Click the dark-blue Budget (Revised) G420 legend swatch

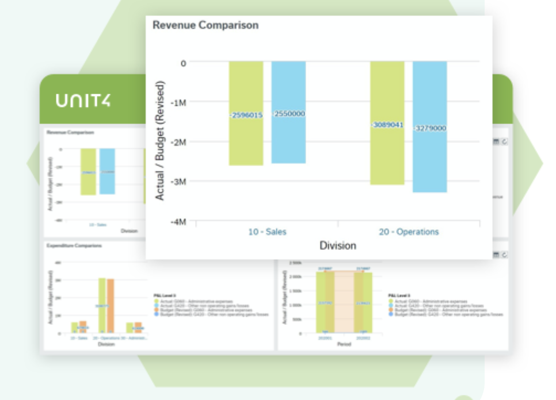156,314
